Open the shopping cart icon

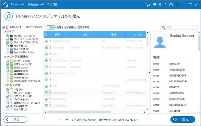(148, 5)
